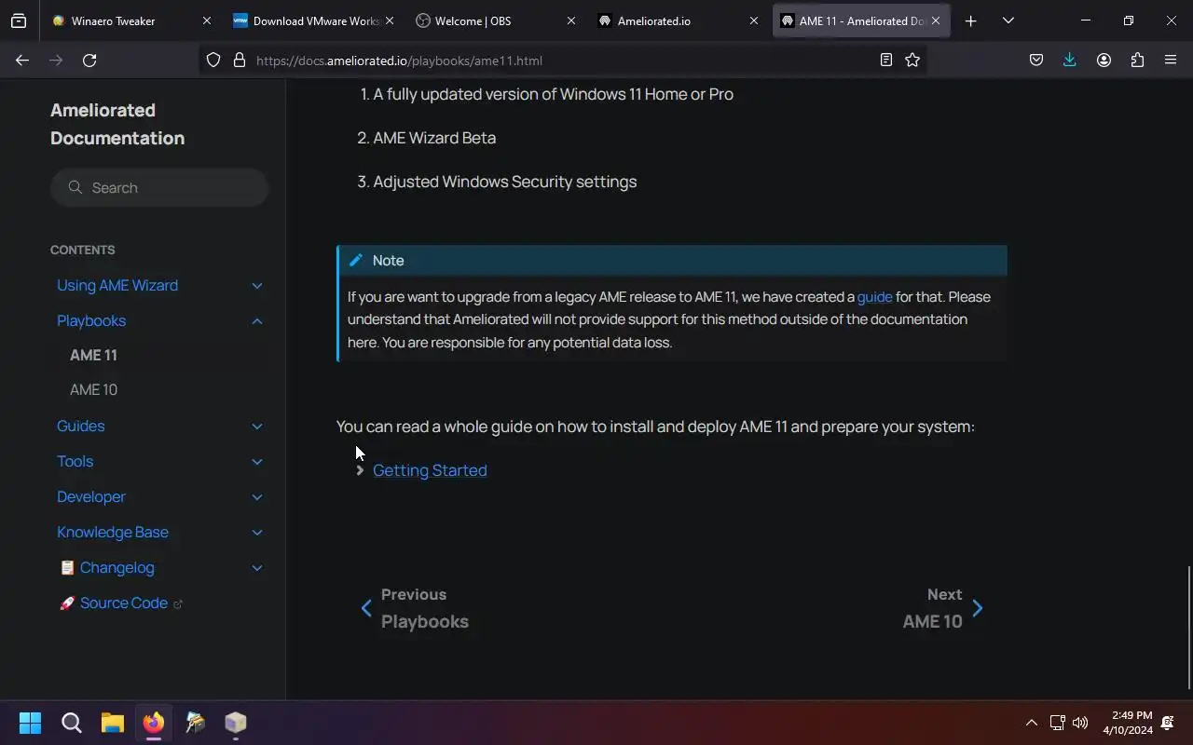Open the network tray icon
Viewport: 1193px width, 745px height.
tap(1057, 723)
